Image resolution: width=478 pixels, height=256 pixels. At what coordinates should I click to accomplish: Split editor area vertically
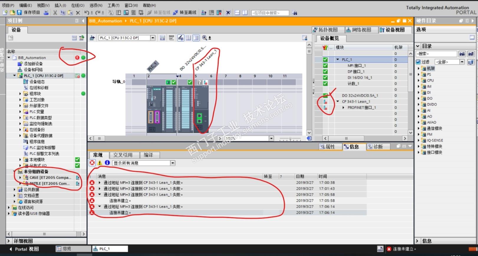[245, 13]
